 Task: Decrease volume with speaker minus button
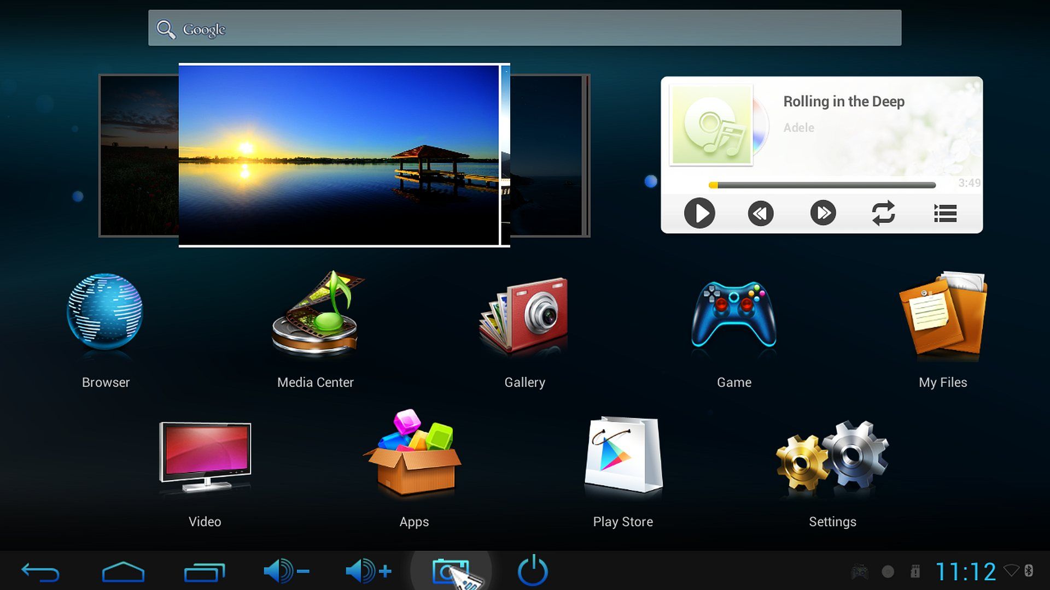pos(286,571)
